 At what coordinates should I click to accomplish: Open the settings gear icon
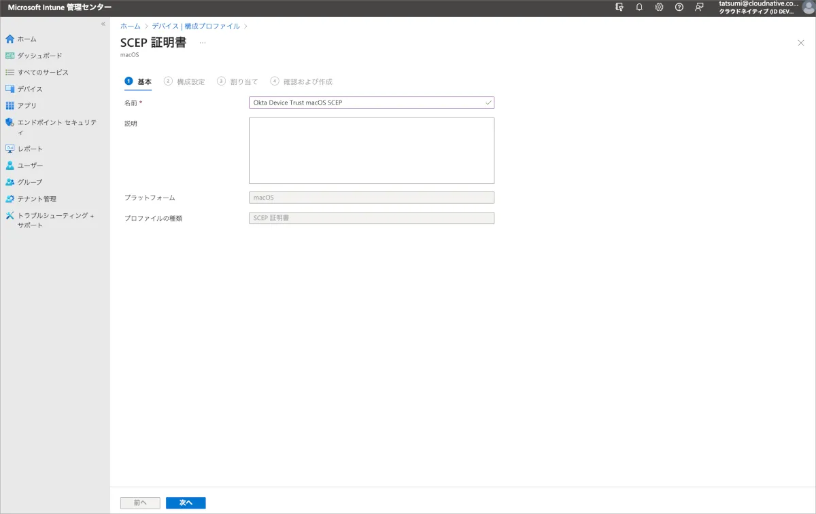point(659,7)
